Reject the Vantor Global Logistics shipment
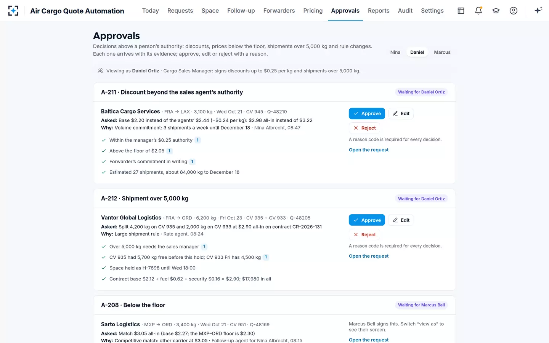 coord(364,235)
